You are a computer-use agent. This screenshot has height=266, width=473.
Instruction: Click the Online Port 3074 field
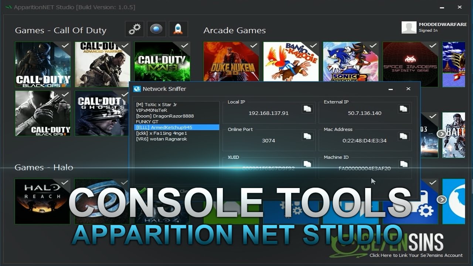coord(269,141)
